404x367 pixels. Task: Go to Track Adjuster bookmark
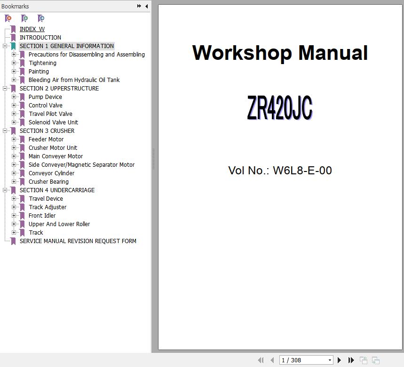pyautogui.click(x=48, y=207)
